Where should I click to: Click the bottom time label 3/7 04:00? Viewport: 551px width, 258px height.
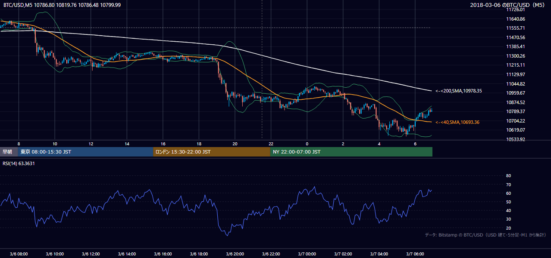[x=379, y=254]
